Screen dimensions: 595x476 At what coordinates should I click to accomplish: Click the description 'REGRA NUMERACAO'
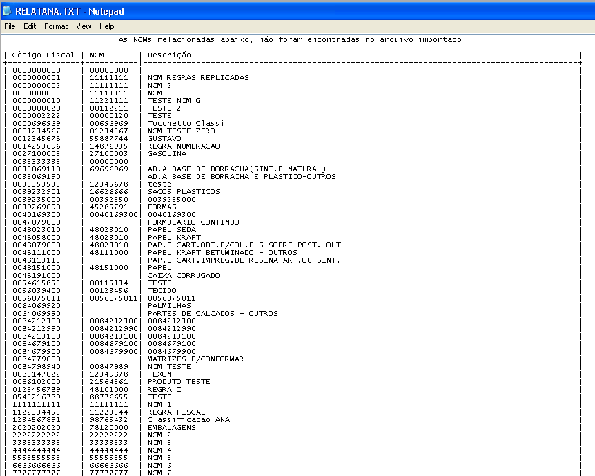tap(184, 146)
